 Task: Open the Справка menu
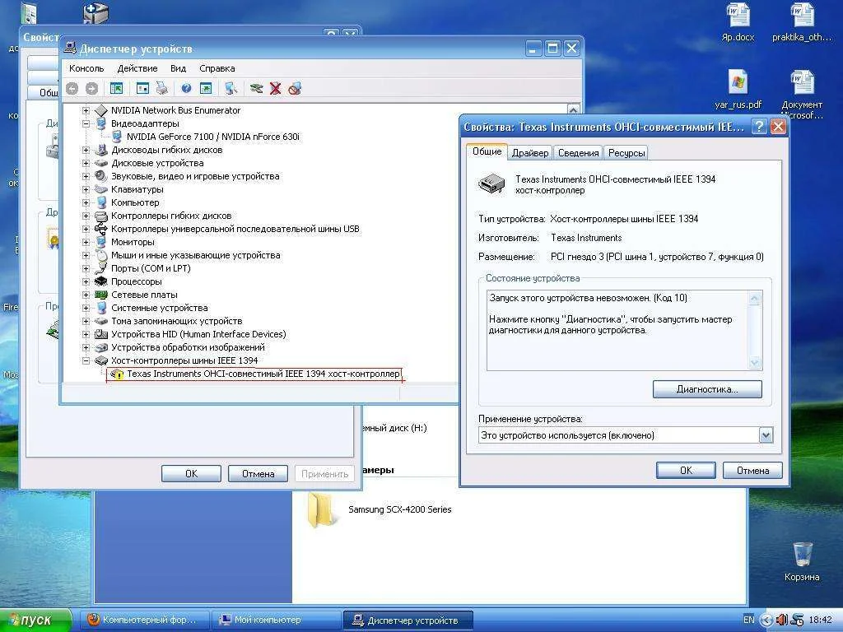pyautogui.click(x=217, y=68)
